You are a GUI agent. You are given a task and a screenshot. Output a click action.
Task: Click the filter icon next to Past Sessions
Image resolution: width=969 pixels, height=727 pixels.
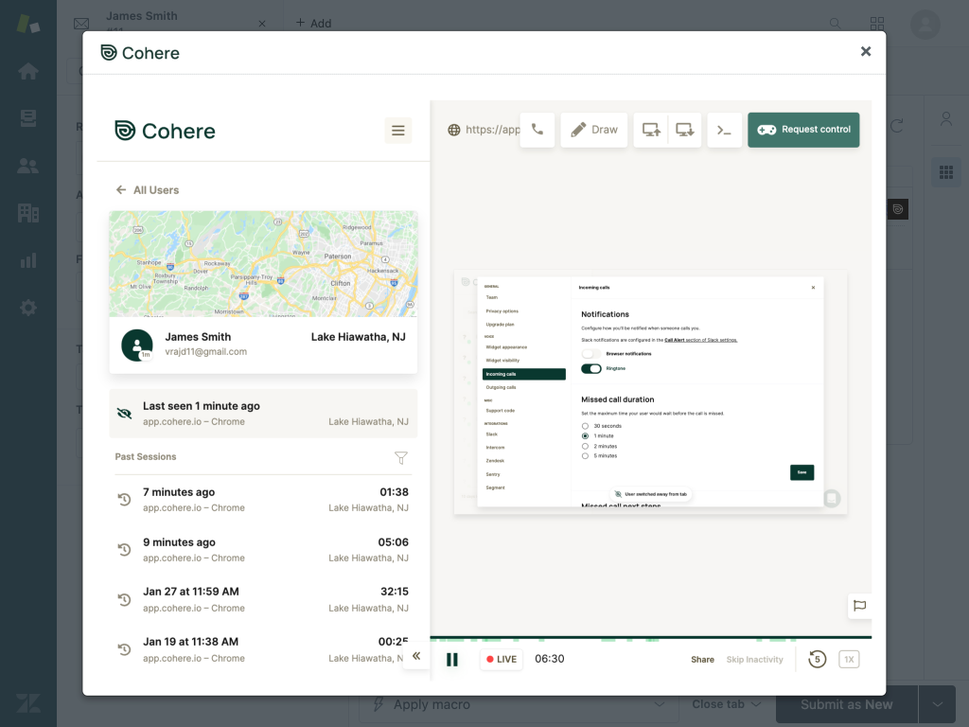[401, 457]
